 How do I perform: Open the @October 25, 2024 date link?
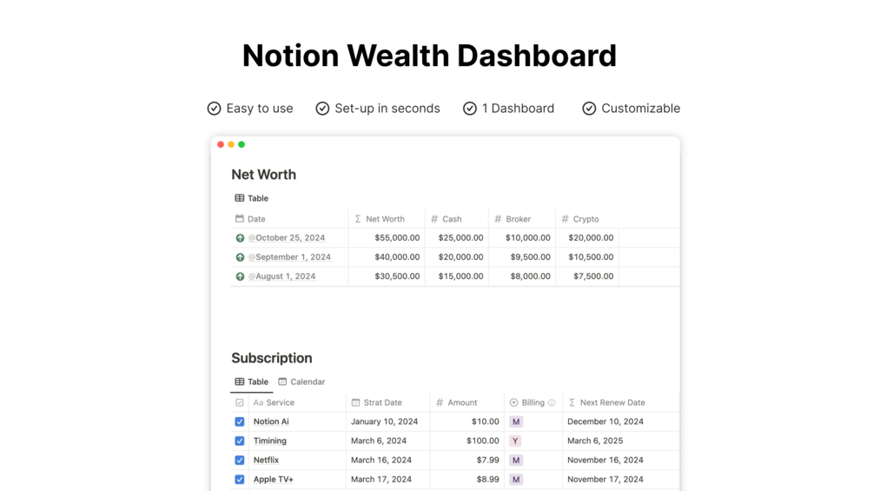tap(287, 238)
